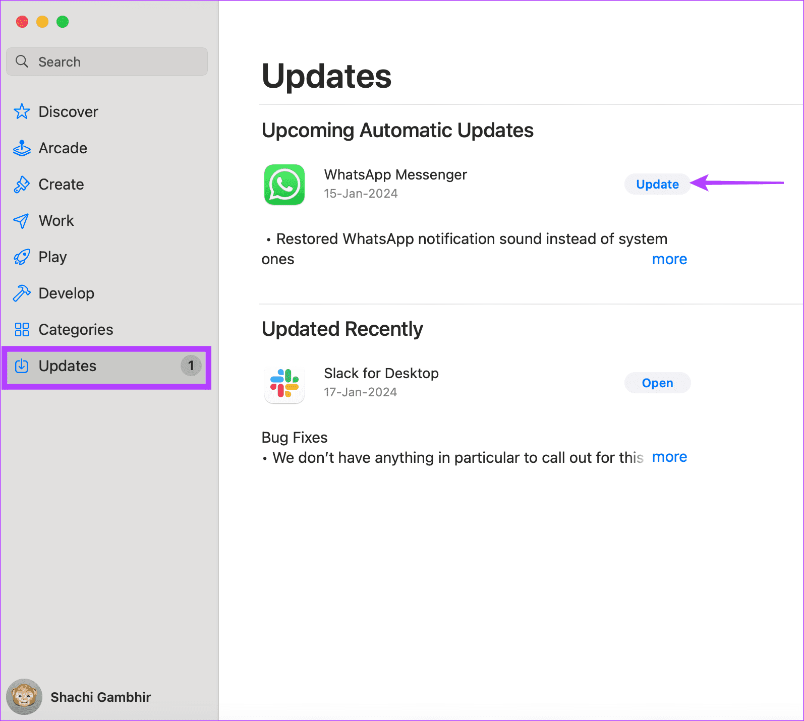804x721 pixels.
Task: Click the Upcoming Automatic Updates heading
Action: pyautogui.click(x=397, y=131)
